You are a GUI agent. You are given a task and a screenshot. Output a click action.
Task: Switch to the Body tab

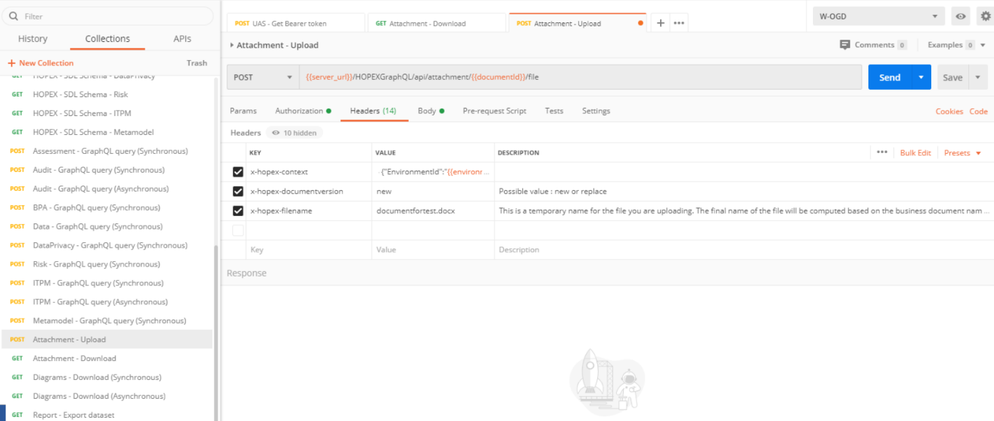(427, 111)
